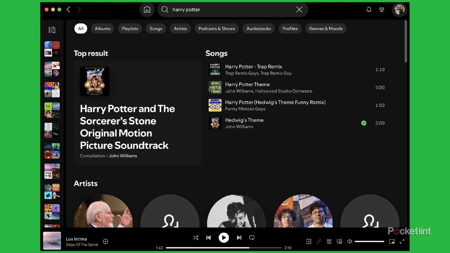Select the Podcasts & Shows filter
This screenshot has width=450, height=253.
[216, 28]
